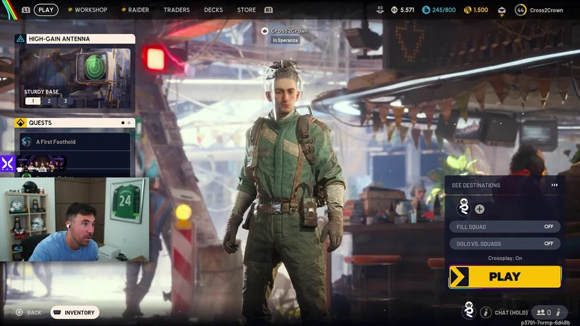
Task: Add a squad member with plus icon
Action: 480,209
